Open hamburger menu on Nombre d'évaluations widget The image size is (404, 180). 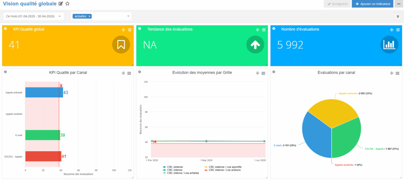click(397, 30)
